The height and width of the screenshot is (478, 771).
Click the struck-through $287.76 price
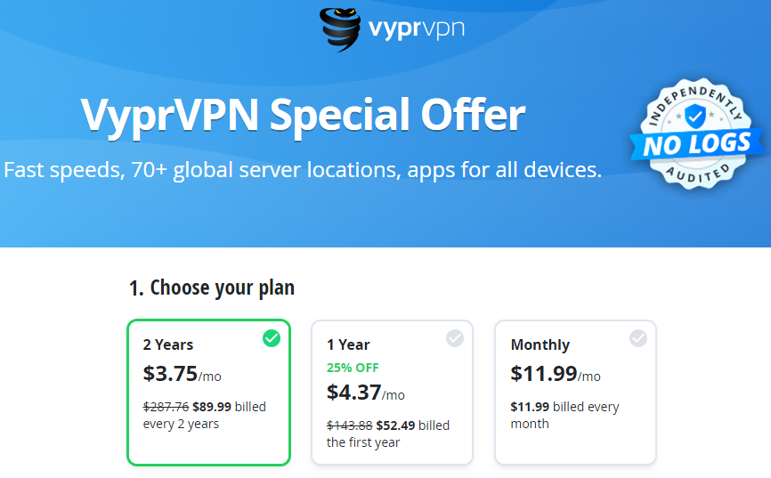(x=166, y=407)
